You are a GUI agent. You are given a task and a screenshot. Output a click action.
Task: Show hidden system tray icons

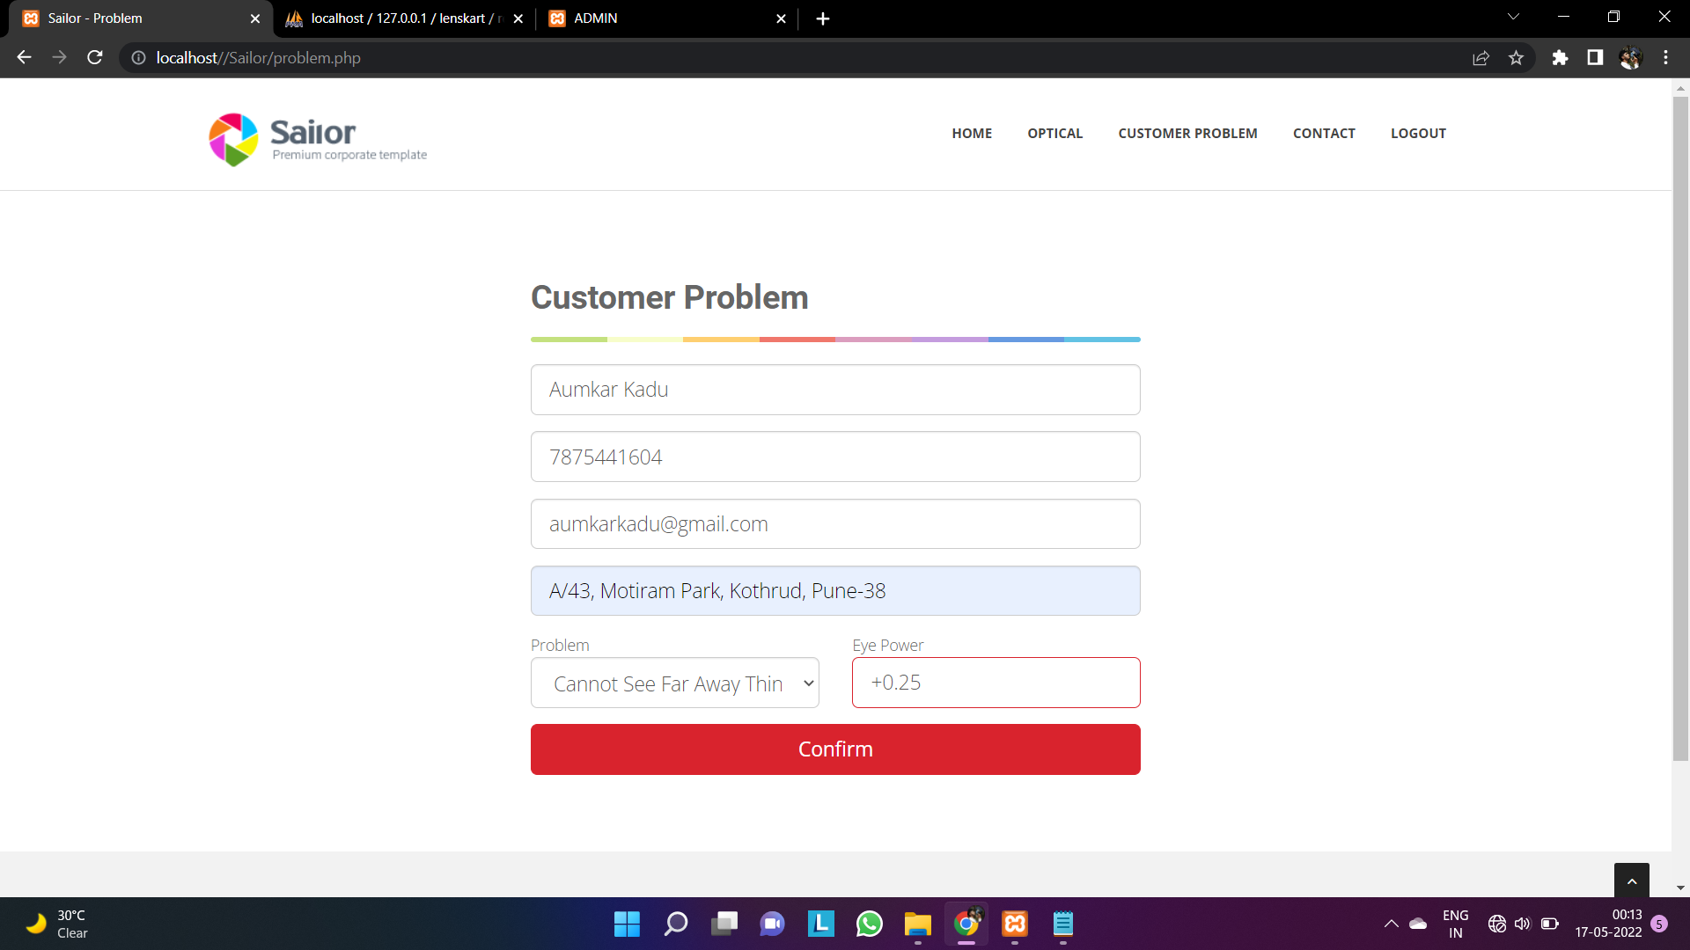pyautogui.click(x=1391, y=924)
